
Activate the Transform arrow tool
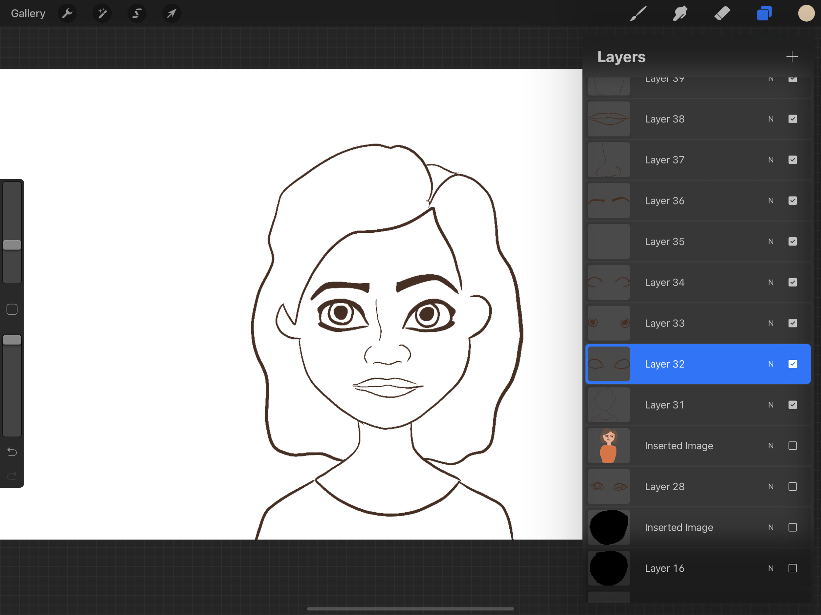[x=171, y=14]
